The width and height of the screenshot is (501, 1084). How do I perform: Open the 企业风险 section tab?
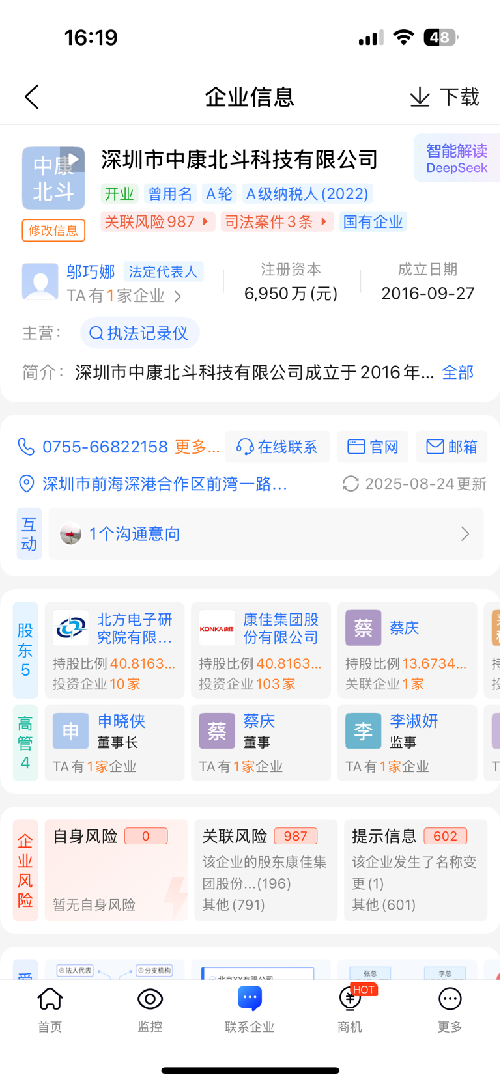(25, 870)
